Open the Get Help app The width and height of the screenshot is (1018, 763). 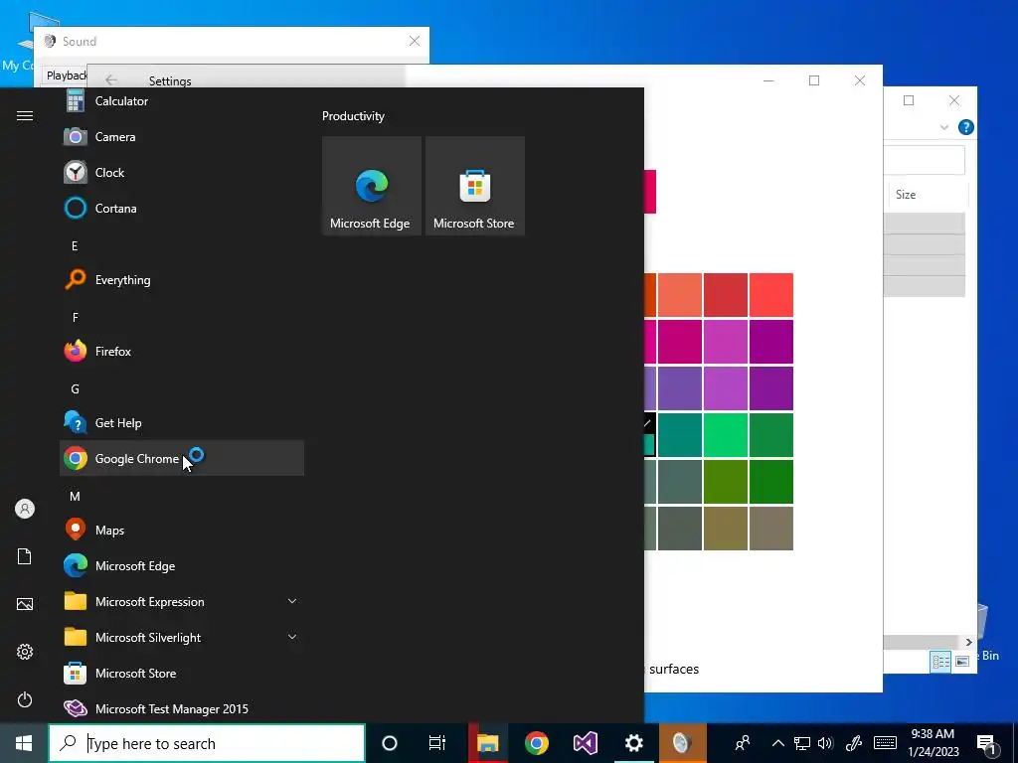[182, 423]
